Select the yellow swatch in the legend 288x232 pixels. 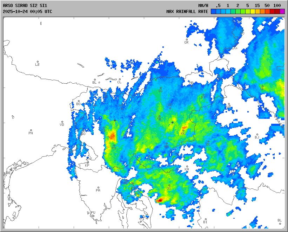click(x=253, y=12)
